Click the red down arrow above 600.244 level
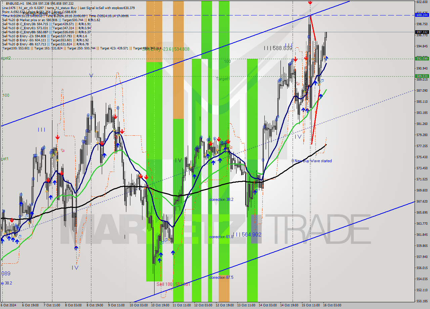This screenshot has height=309, width=430. point(310,3)
